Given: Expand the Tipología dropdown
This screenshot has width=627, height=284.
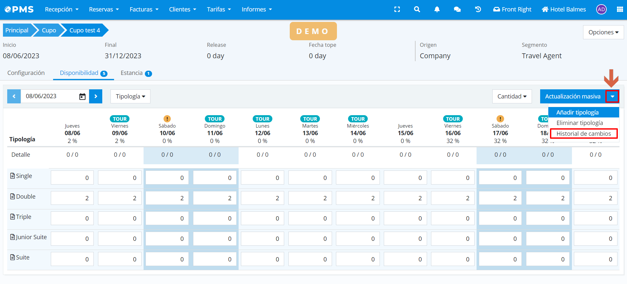Looking at the screenshot, I should [x=130, y=97].
